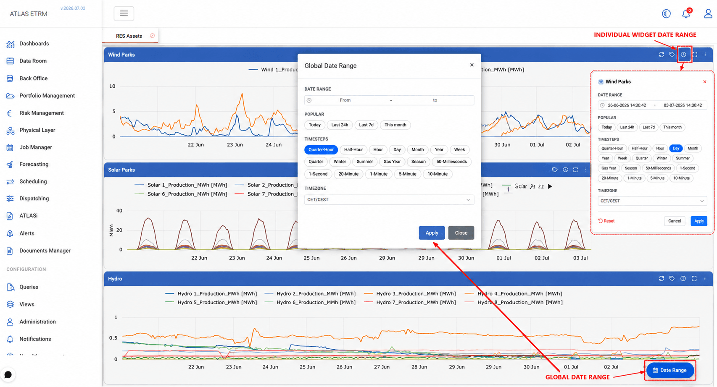Switch to RES Assets tab
The height and width of the screenshot is (387, 717).
(129, 36)
